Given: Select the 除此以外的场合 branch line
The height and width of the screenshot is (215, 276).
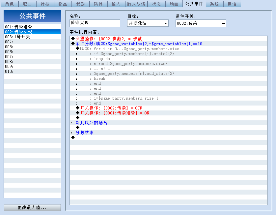Looking at the screenshot, I should click(169, 122).
